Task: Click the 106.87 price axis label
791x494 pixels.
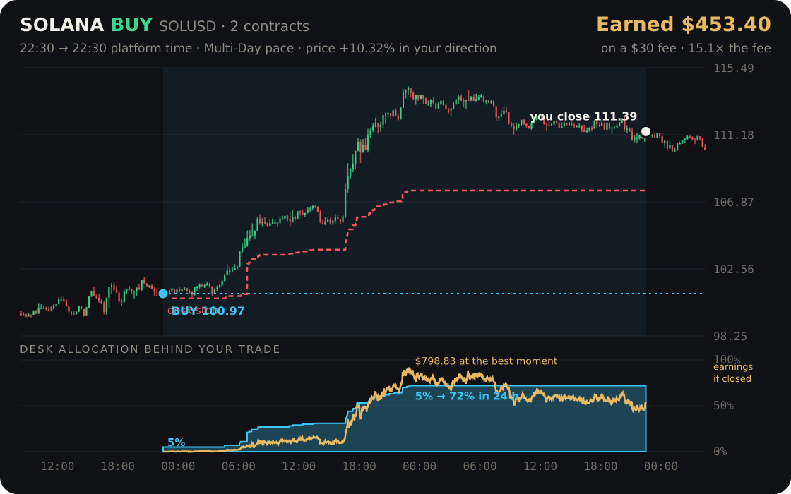Action: [x=734, y=202]
